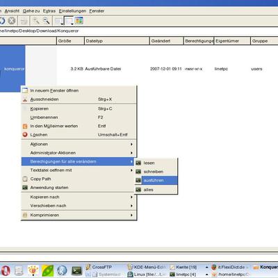The width and height of the screenshot is (278, 278).
Task: Open the first view mode dropdown icon
Action: pyautogui.click(x=59, y=21)
